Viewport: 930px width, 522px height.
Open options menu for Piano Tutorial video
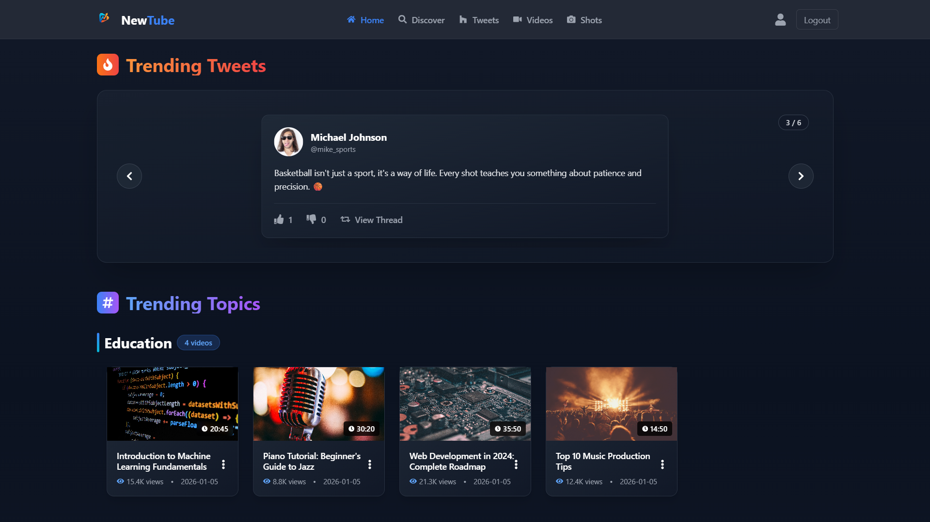coord(370,464)
